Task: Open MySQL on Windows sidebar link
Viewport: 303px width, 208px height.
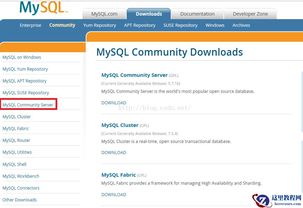Action: [x=22, y=57]
